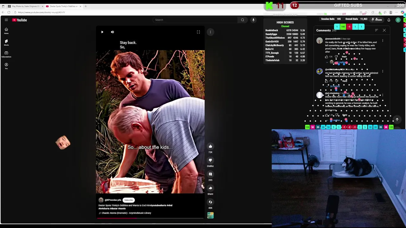
Task: Open the You page in sidebar
Action: (6, 66)
